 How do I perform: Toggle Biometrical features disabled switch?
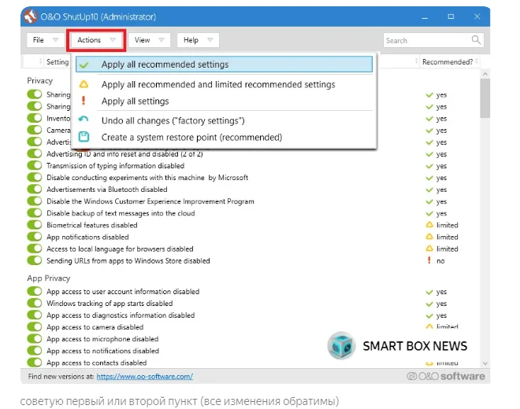coord(35,225)
